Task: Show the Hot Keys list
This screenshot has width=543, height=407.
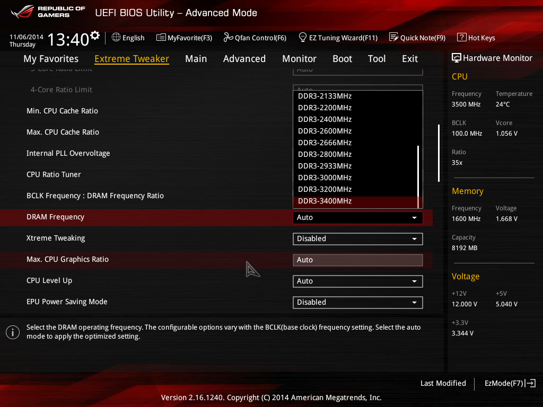Action: click(476, 38)
